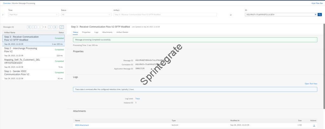Screen dimensions: 325x129
Task: Select Step 1 Sender IDOC Communication message
Action: pos(34,75)
